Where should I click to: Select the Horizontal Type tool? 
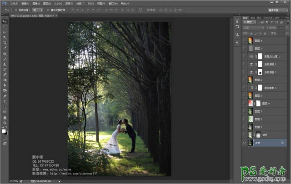[x=5, y=101]
